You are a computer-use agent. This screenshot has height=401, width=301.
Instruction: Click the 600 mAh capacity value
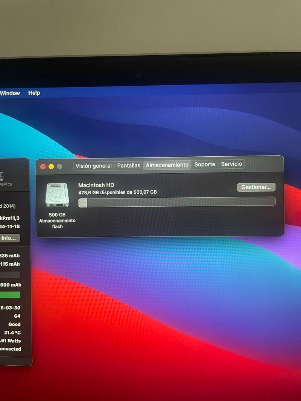[11, 285]
